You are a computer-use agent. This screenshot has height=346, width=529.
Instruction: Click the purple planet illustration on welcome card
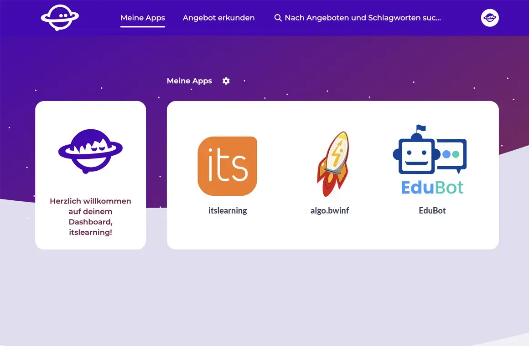click(x=90, y=152)
